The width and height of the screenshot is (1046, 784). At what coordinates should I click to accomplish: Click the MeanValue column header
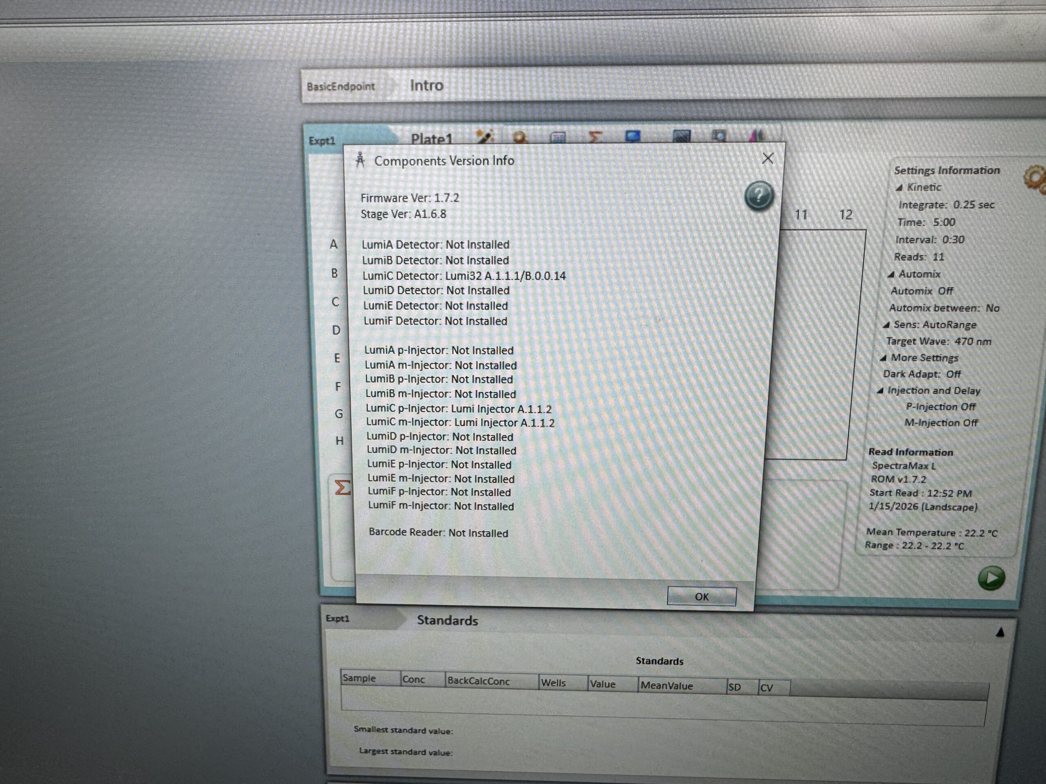(666, 686)
